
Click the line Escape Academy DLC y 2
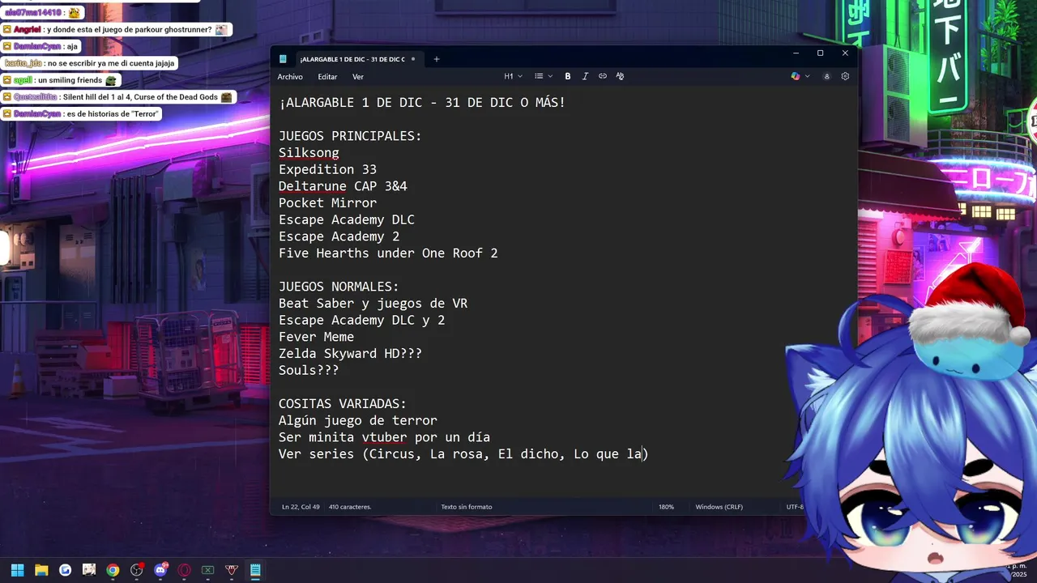coord(361,321)
